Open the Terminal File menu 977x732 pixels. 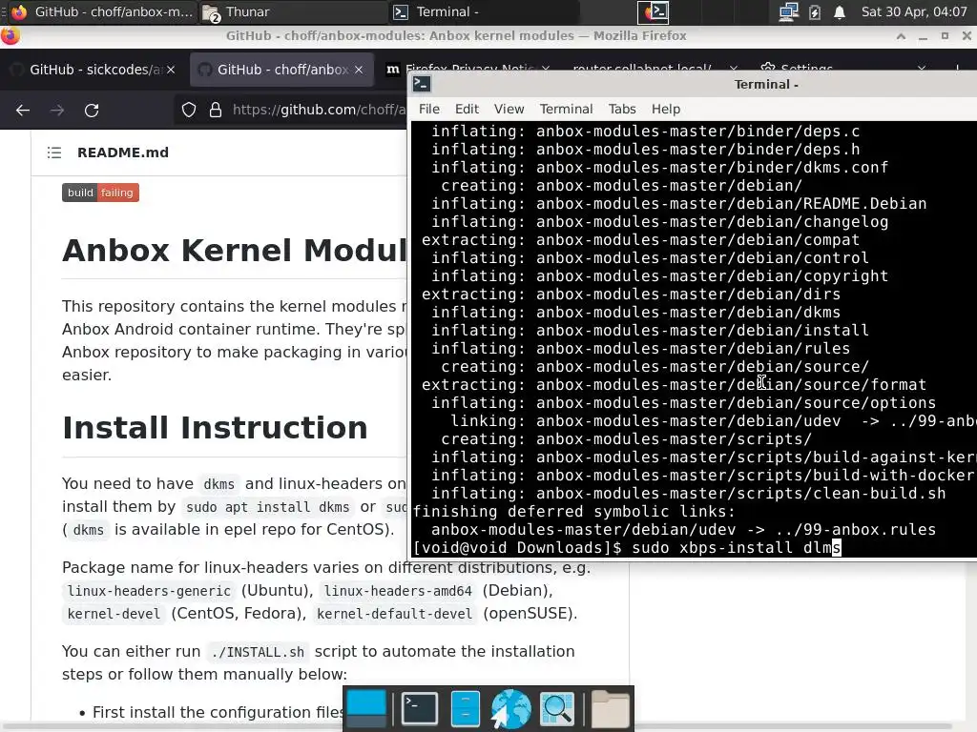click(x=429, y=109)
